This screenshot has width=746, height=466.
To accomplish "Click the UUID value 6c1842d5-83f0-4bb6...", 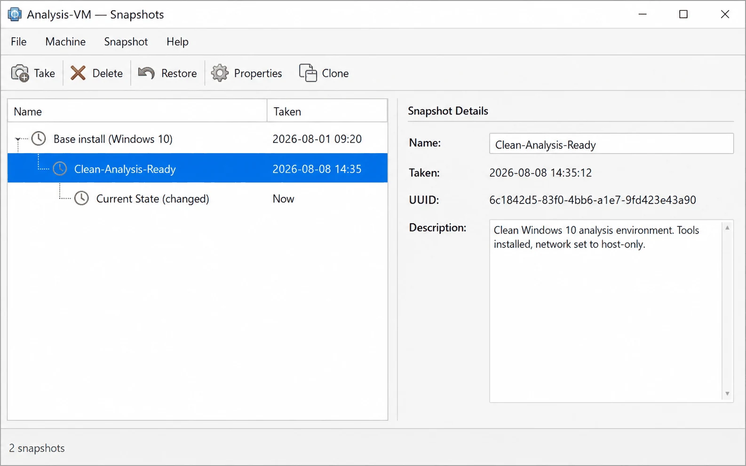I will 592,200.
